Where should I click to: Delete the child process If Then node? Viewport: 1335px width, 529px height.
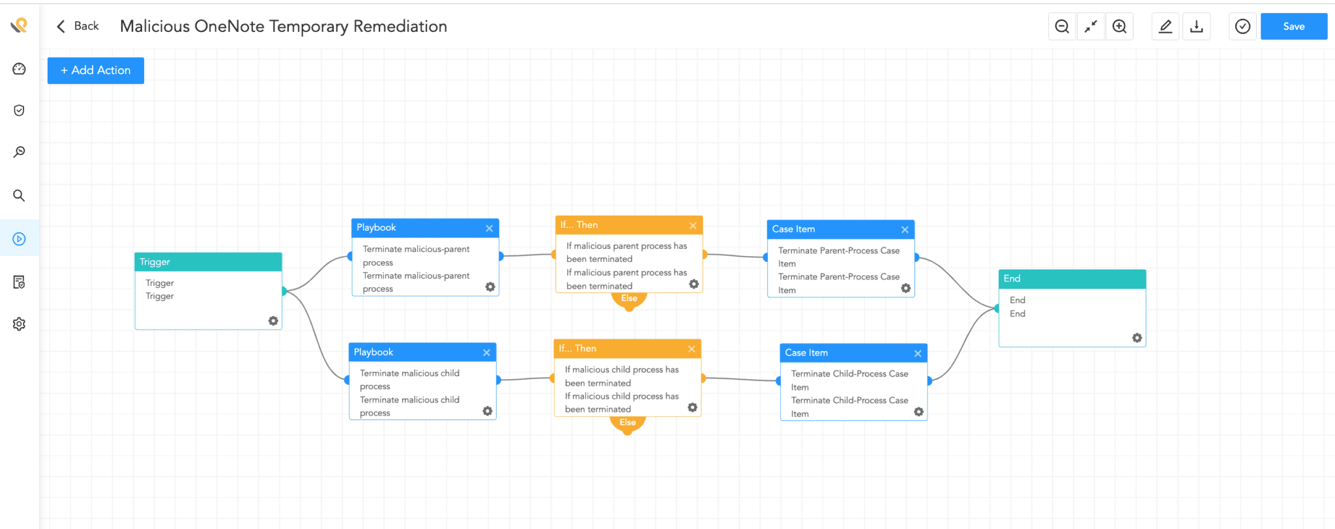click(x=691, y=349)
